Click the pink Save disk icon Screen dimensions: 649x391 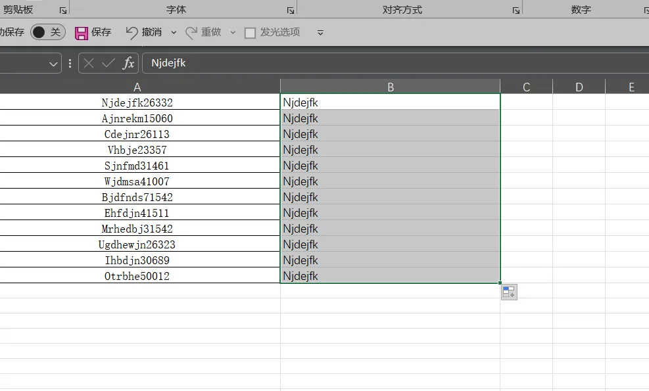[x=81, y=33]
